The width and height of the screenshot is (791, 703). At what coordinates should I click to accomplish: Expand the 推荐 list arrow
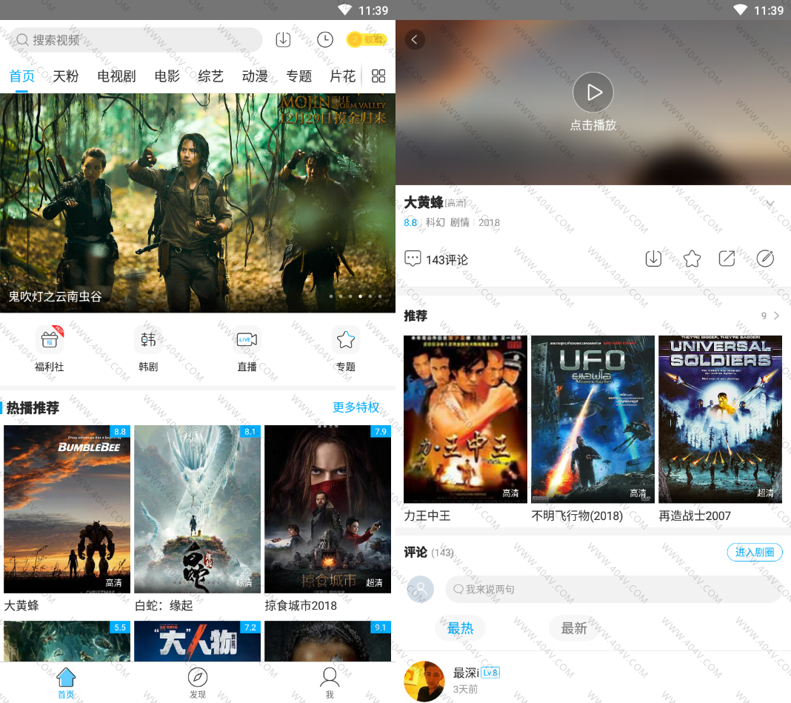pyautogui.click(x=775, y=316)
